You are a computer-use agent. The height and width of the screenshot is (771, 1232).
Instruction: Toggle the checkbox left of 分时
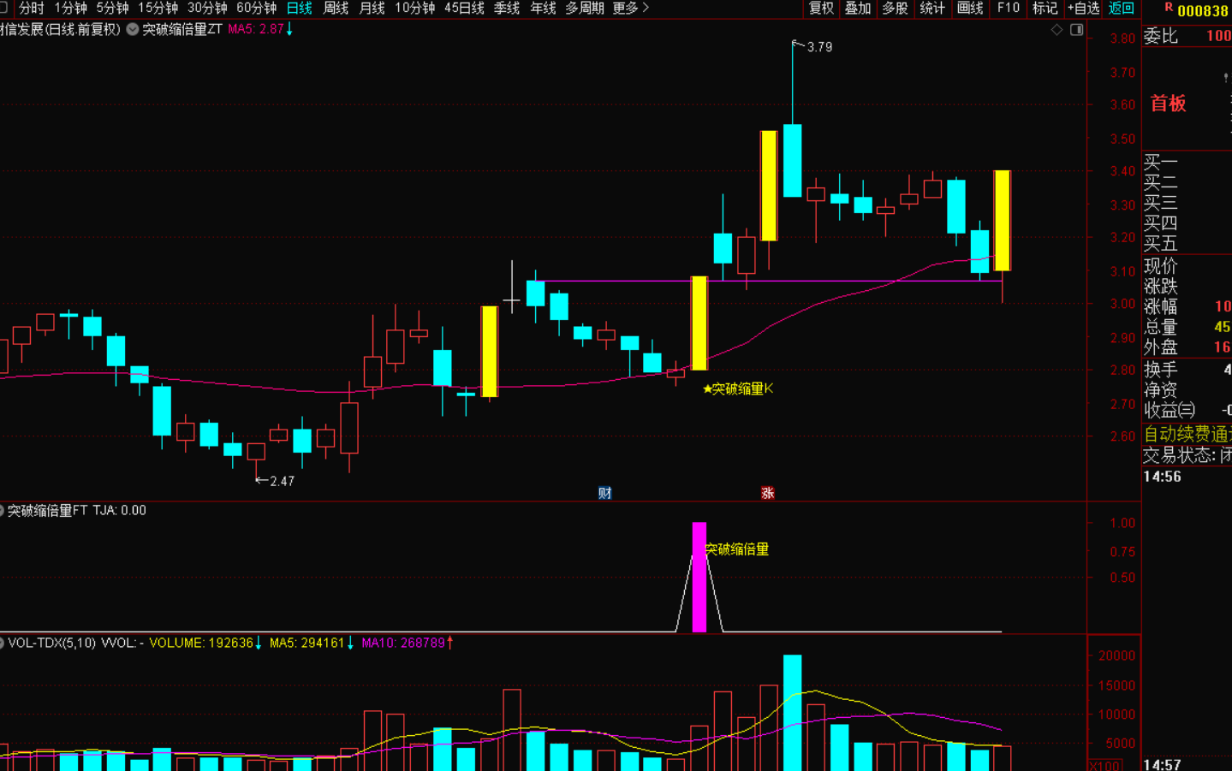pos(5,8)
